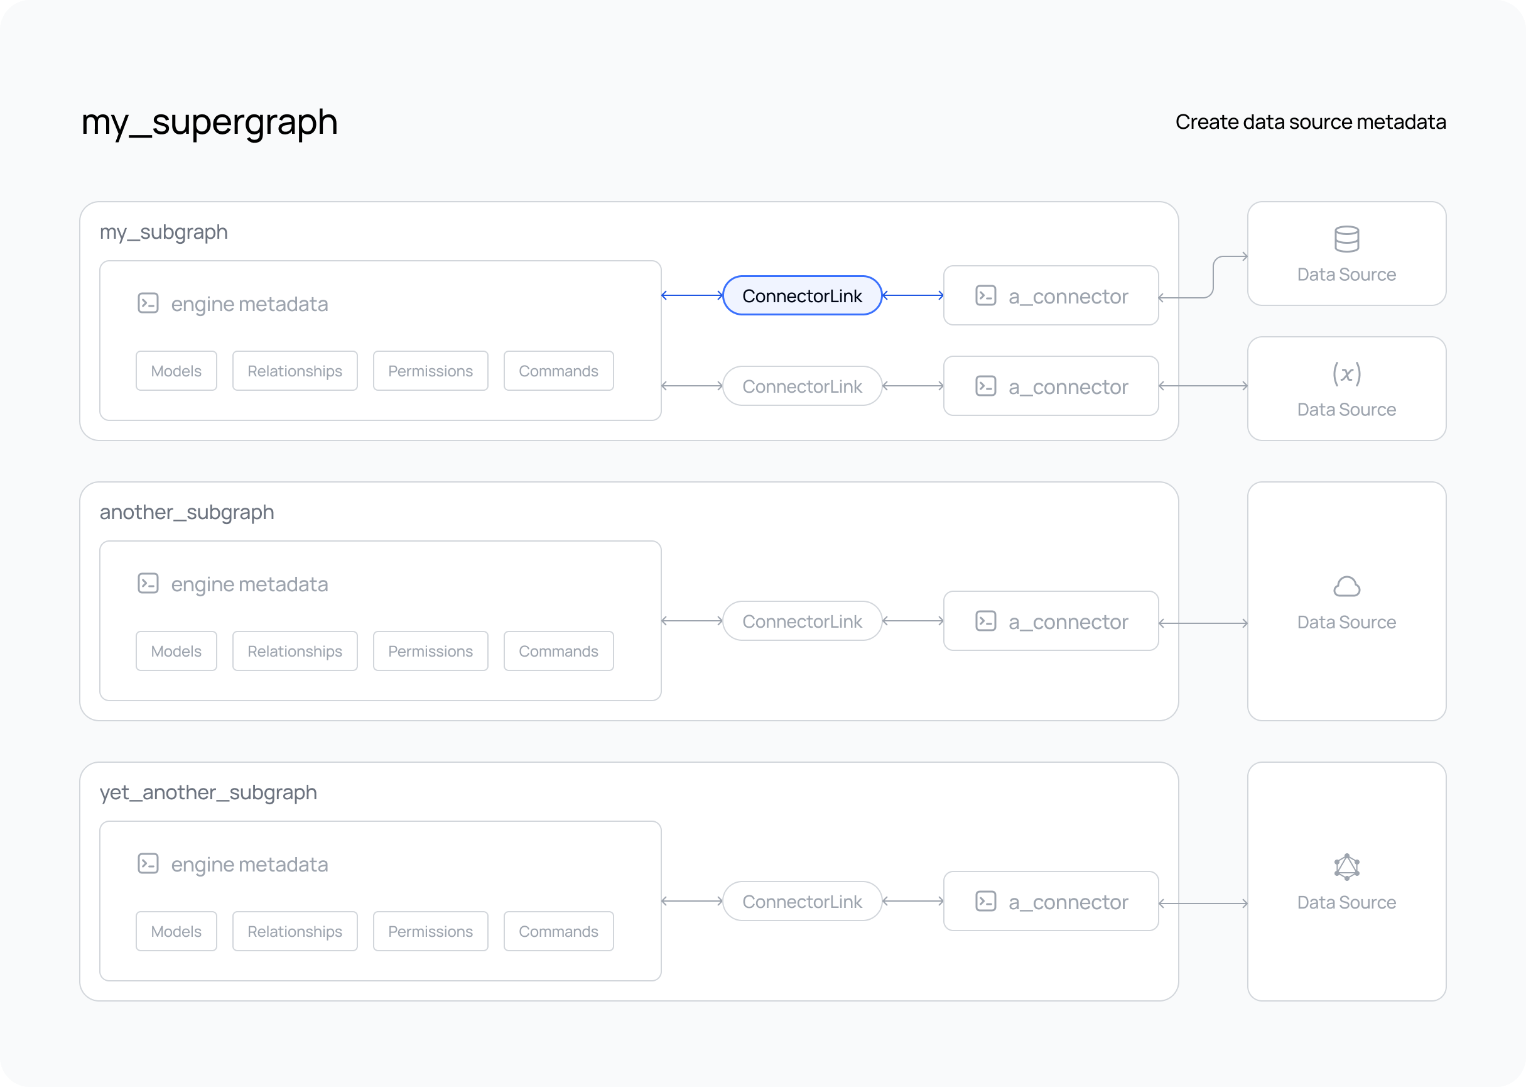Select the Relationships tag in my_subgraph

pyautogui.click(x=295, y=371)
